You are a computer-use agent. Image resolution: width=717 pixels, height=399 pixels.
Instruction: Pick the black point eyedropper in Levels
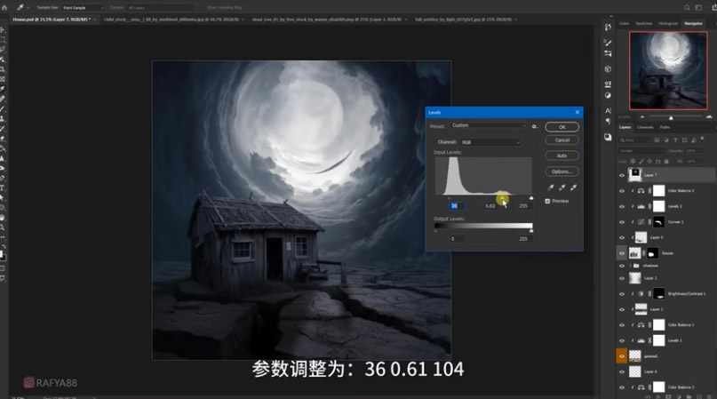(x=551, y=188)
